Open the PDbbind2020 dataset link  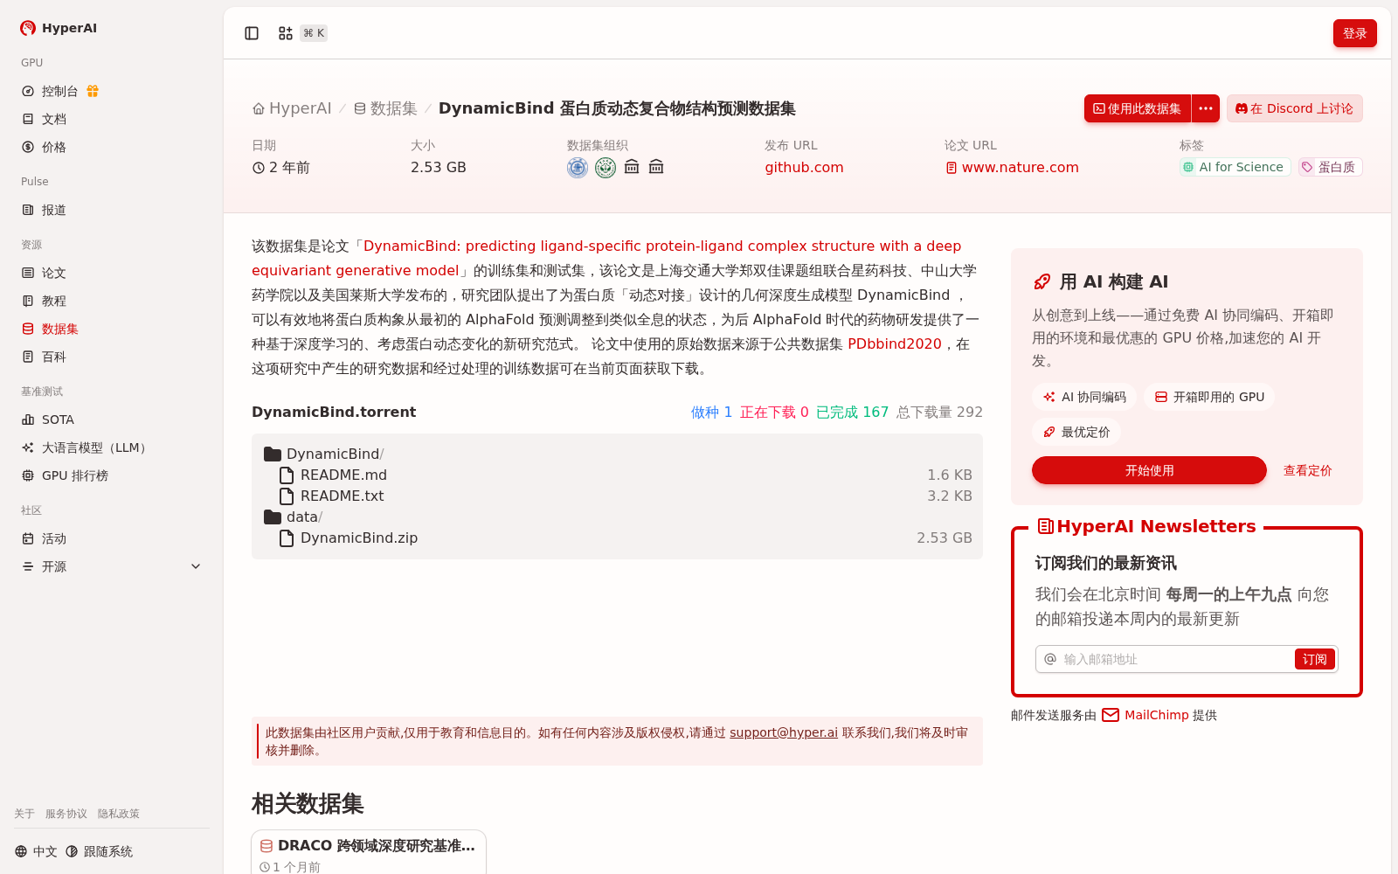point(895,343)
